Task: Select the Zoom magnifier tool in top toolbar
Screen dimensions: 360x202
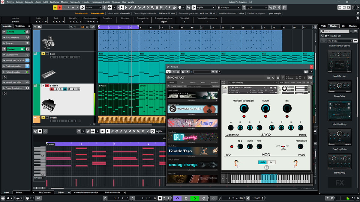Action: 152,7
